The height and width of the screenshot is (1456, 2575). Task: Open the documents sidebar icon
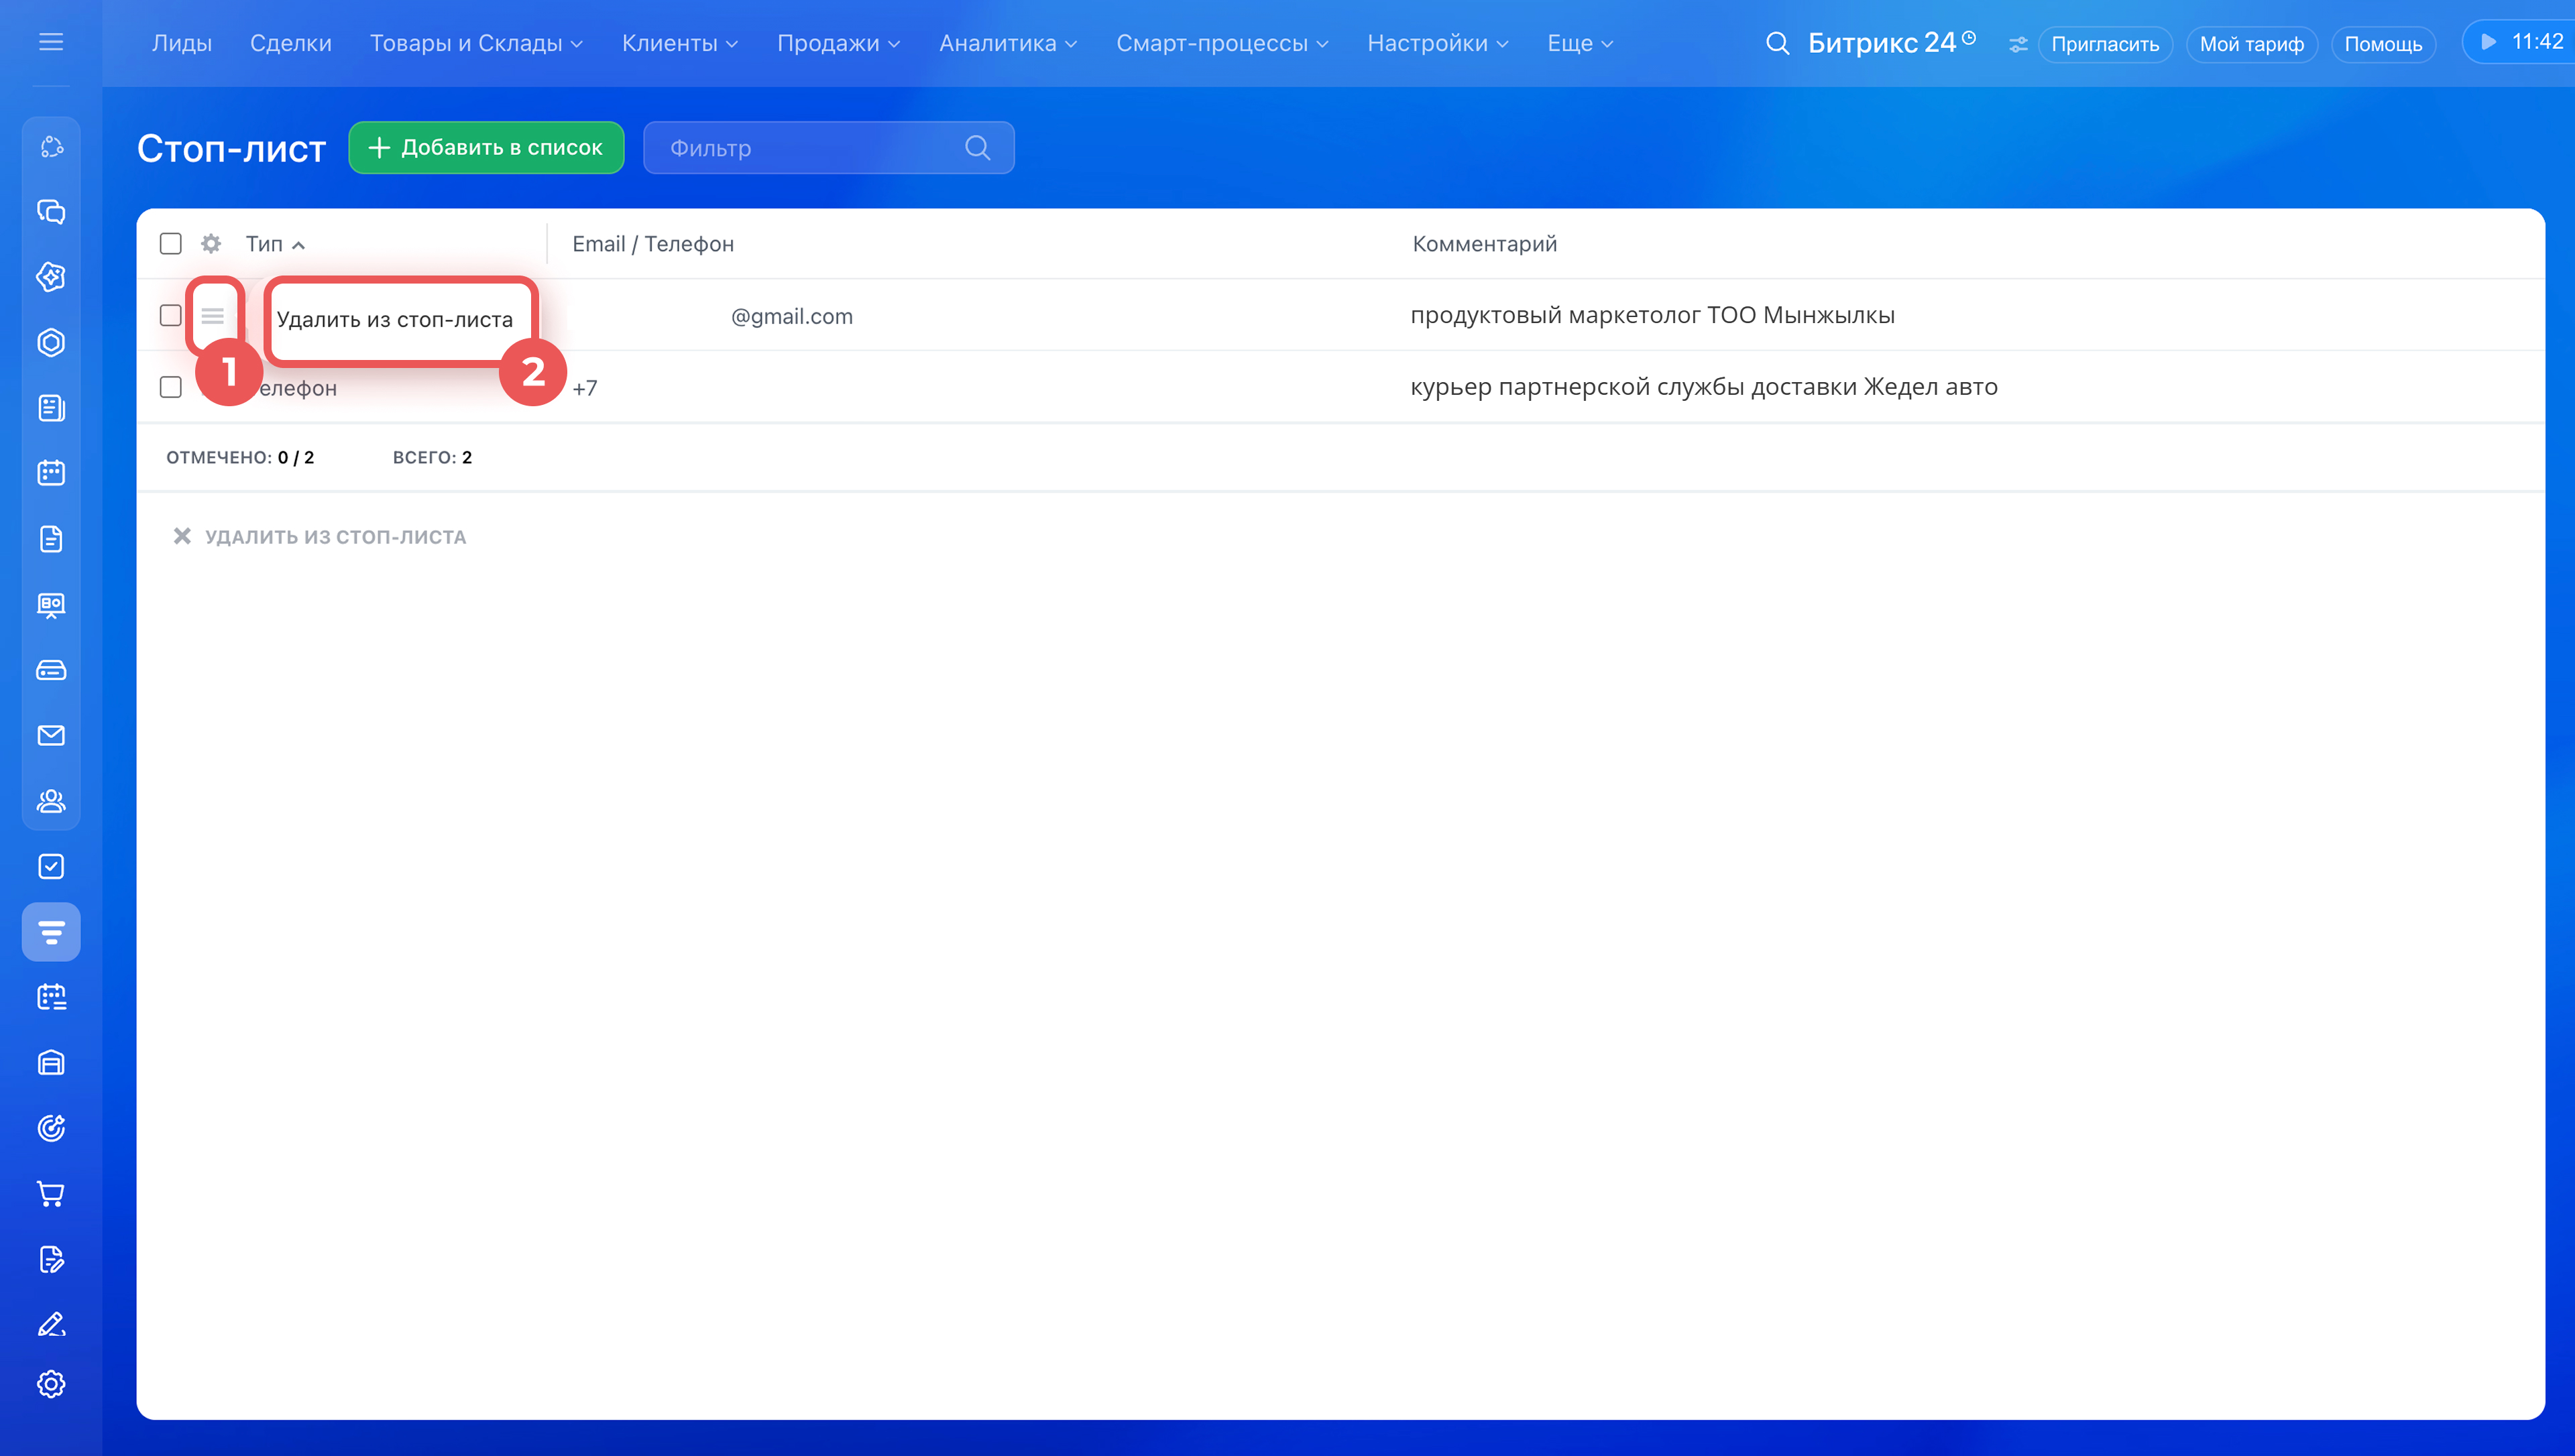coord(51,539)
